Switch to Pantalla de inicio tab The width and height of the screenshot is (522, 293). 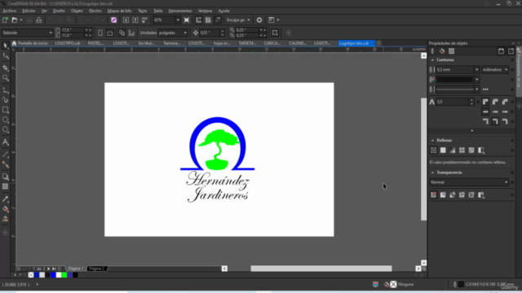(x=30, y=43)
